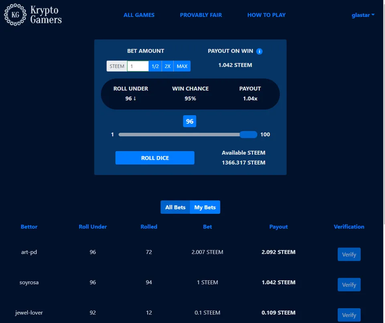Click the Bettor column header
Image resolution: width=385 pixels, height=323 pixels.
29,227
